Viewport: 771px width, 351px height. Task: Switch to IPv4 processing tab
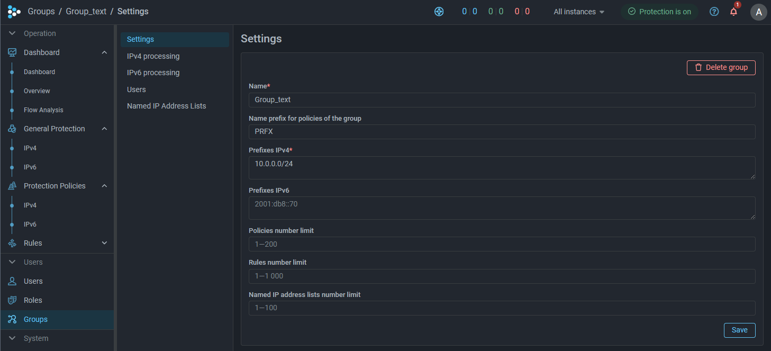tap(153, 56)
